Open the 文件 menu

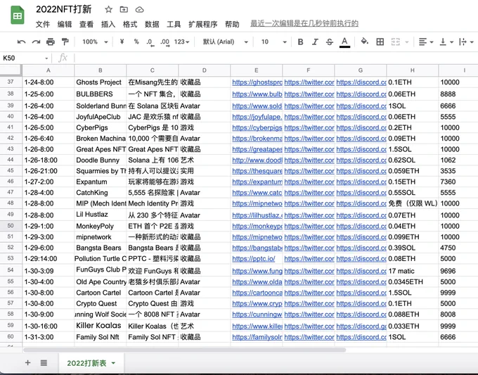[42, 24]
